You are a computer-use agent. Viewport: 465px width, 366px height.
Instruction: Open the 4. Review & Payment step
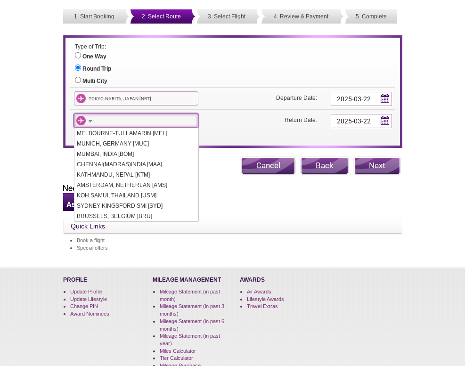[x=301, y=16]
